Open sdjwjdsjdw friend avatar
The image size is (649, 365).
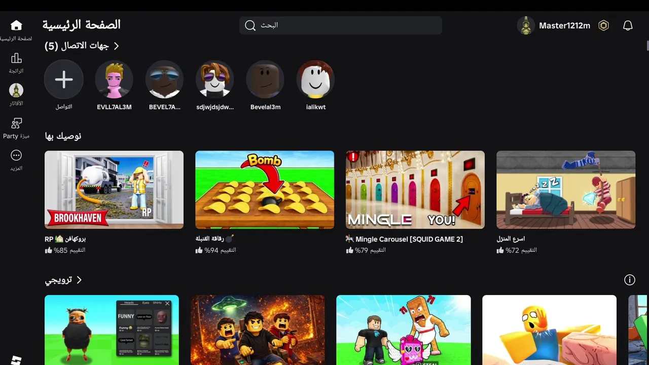(214, 80)
